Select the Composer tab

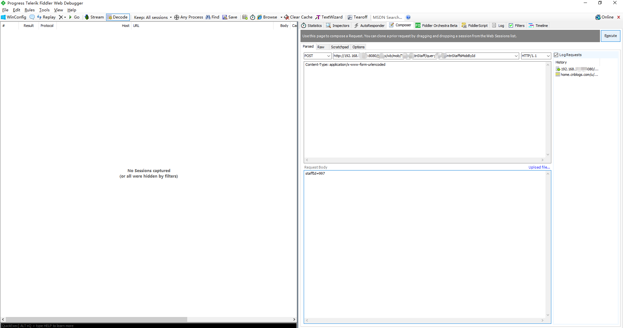click(400, 25)
